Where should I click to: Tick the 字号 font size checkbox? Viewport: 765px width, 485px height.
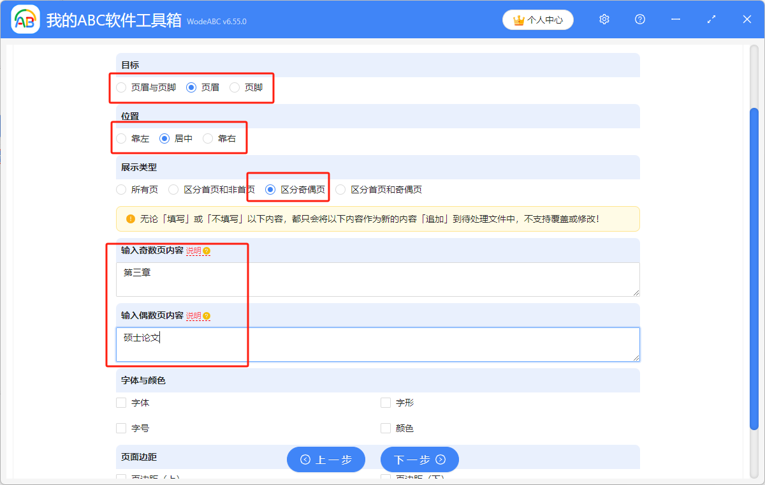121,428
